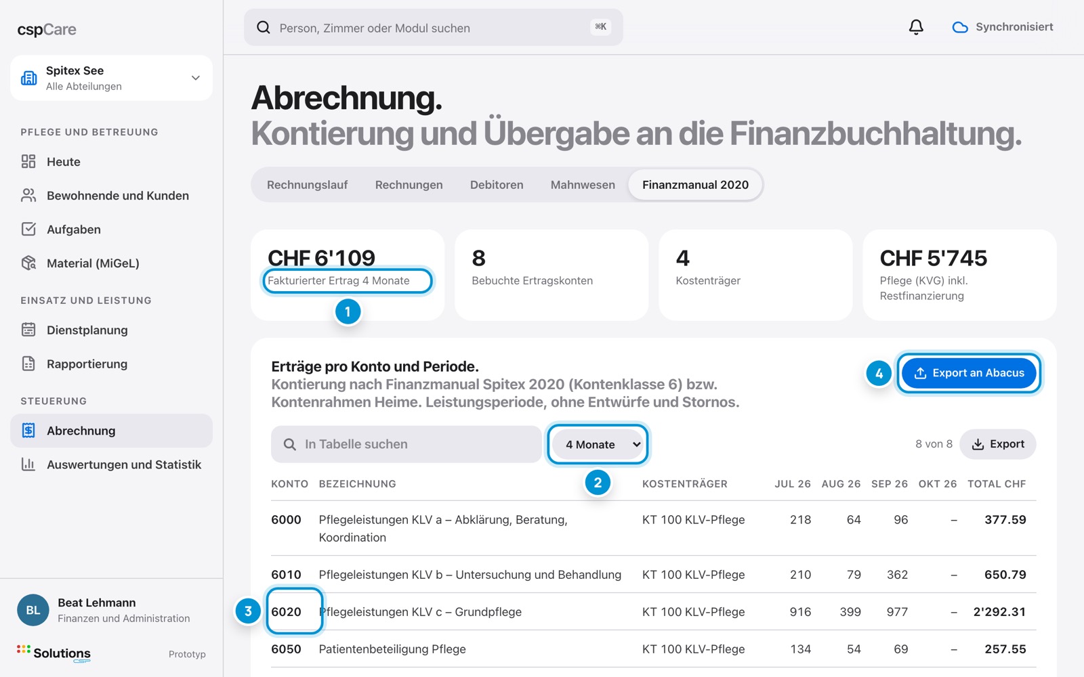Go to Dienstplanung in sidebar
Screen dimensions: 1084x677
click(x=111, y=330)
